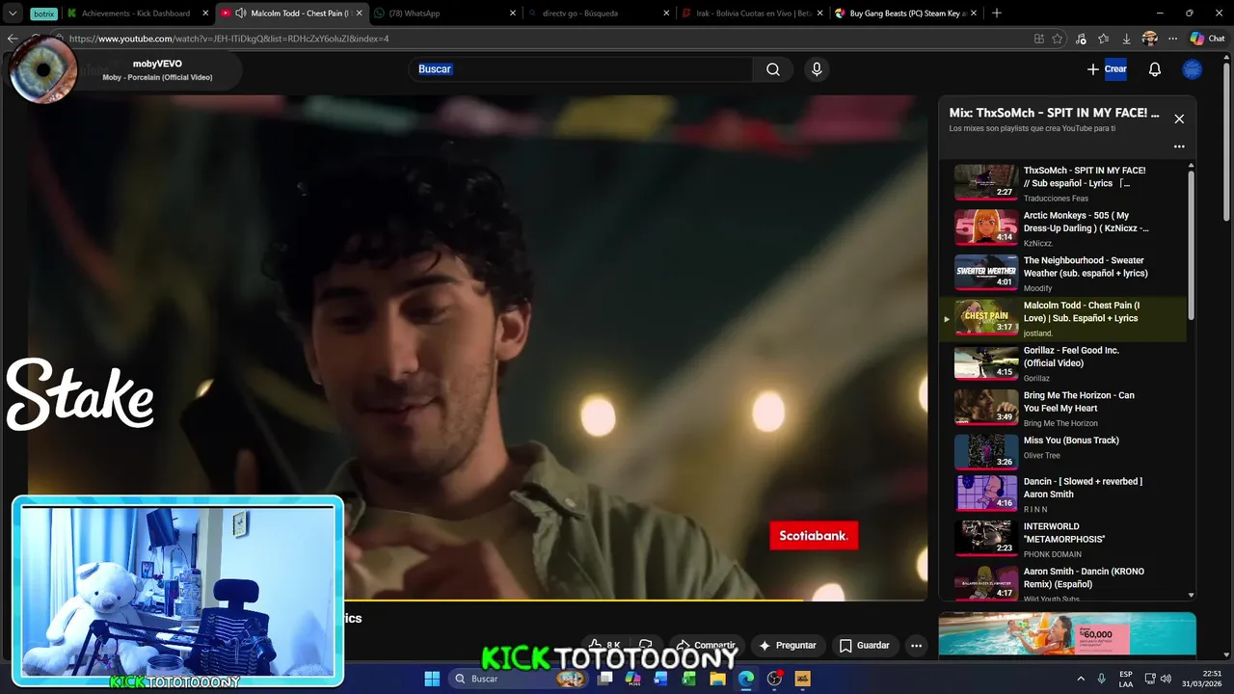The height and width of the screenshot is (694, 1234).
Task: Open the ESP LAA language switcher
Action: click(x=1126, y=679)
